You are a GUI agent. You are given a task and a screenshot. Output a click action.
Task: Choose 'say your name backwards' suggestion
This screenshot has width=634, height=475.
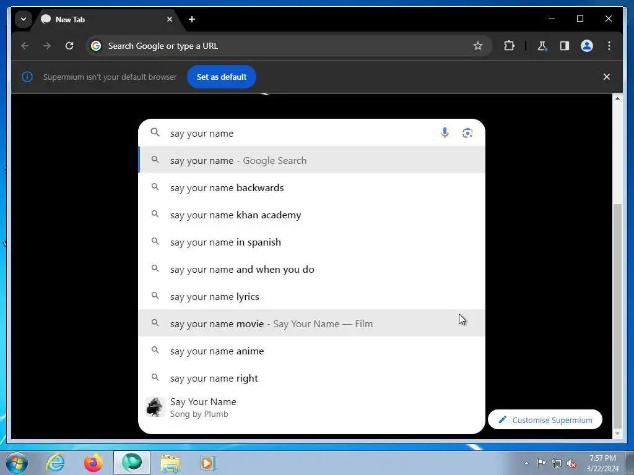coord(311,187)
